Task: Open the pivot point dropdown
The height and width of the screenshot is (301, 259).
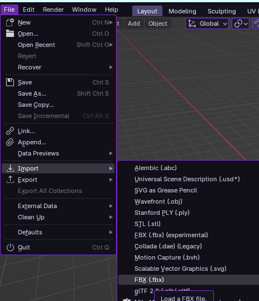Action: coord(241,23)
